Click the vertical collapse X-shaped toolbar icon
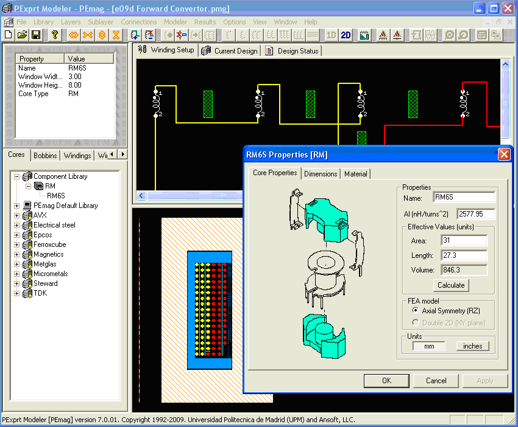This screenshot has height=427, width=518. pyautogui.click(x=116, y=35)
